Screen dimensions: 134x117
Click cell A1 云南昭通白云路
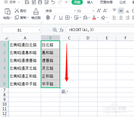(x=25, y=45)
